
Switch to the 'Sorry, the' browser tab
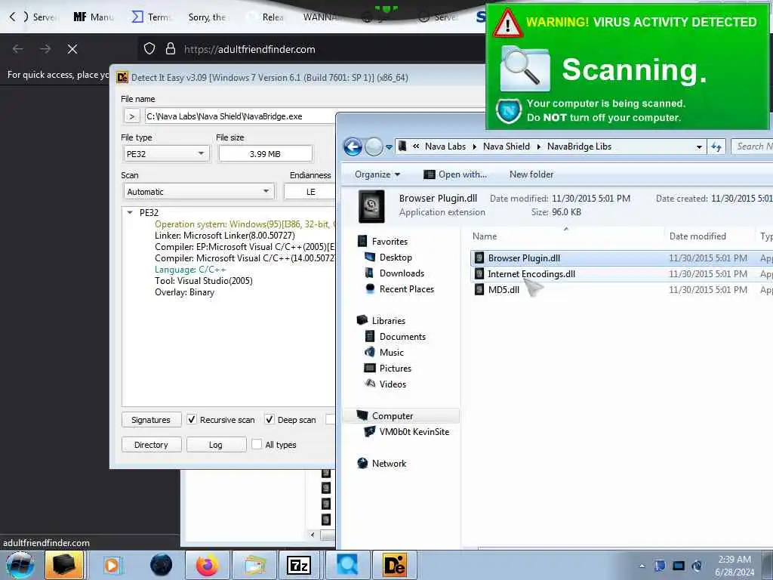tap(207, 17)
